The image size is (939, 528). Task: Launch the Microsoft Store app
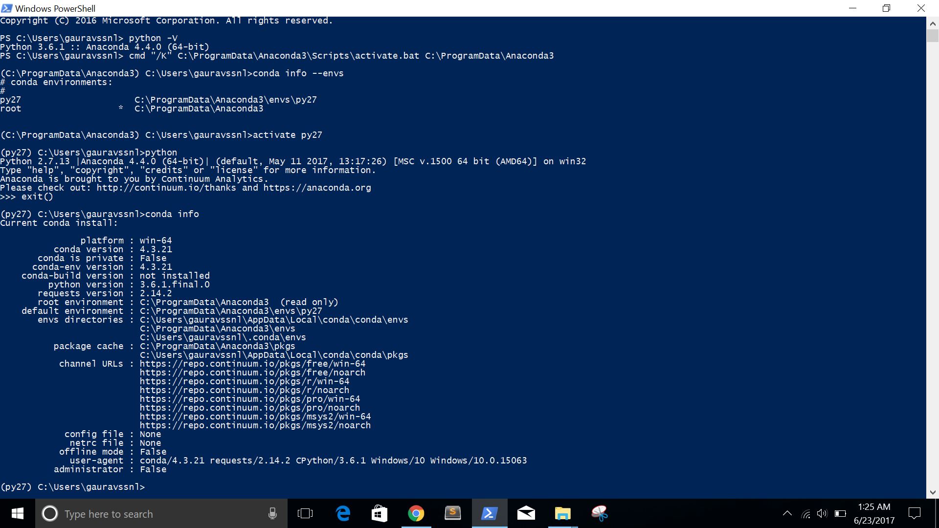coord(380,513)
